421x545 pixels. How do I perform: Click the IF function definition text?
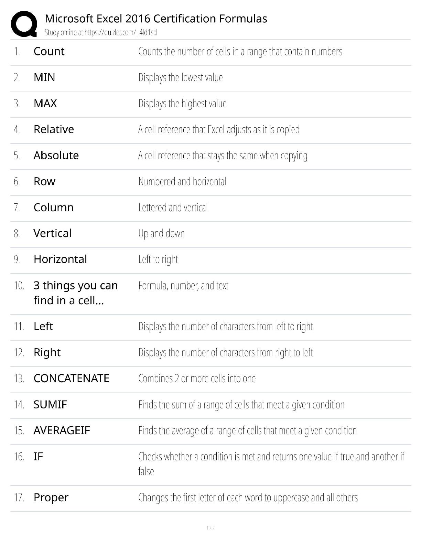click(x=271, y=464)
